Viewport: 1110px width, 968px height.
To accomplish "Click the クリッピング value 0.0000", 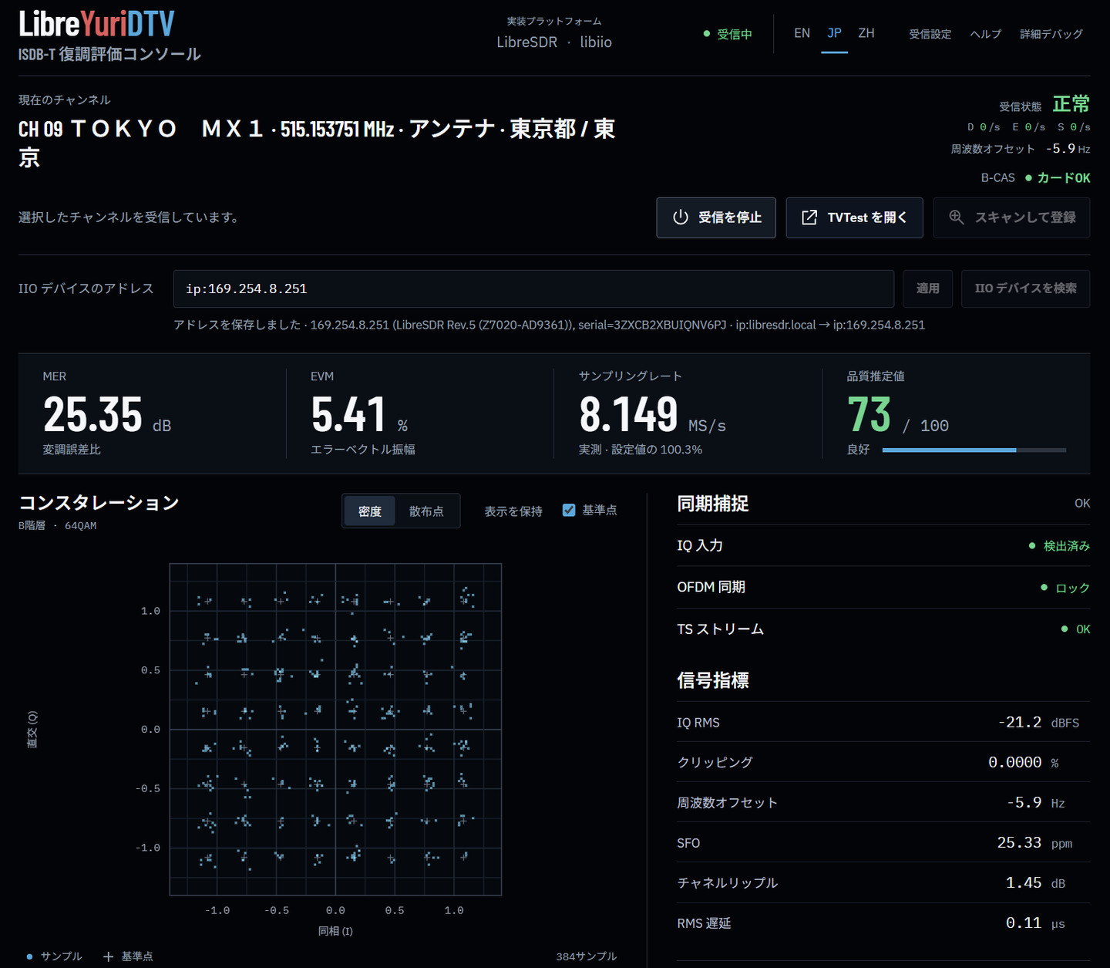I will (x=1015, y=762).
